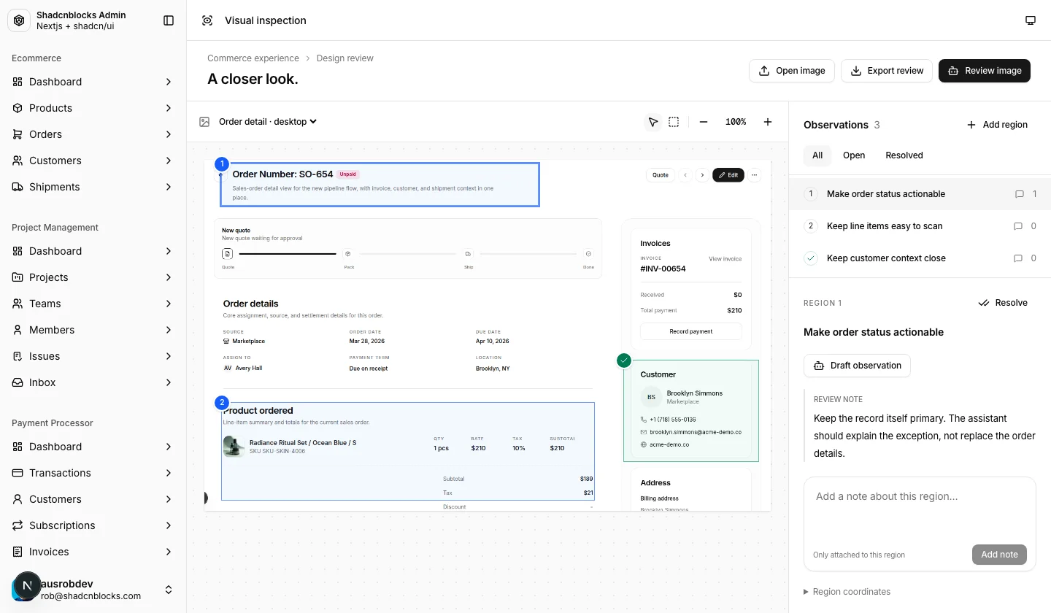The image size is (1051, 613).
Task: Expand the Region coordinates section
Action: pyautogui.click(x=847, y=592)
